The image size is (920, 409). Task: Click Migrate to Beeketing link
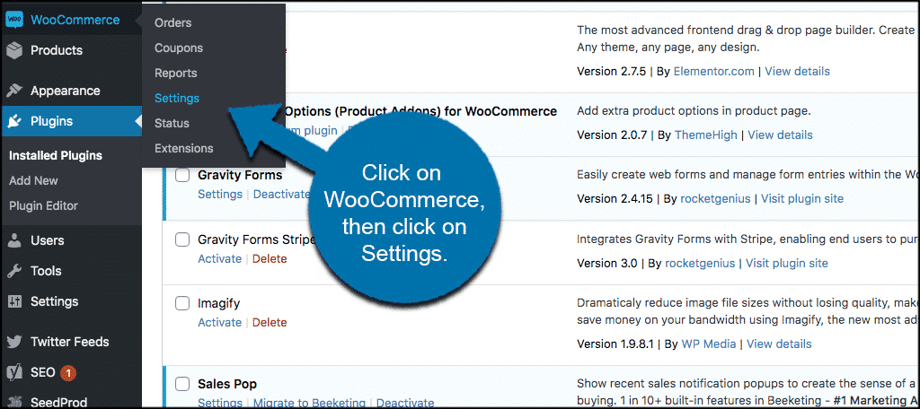[x=309, y=403]
